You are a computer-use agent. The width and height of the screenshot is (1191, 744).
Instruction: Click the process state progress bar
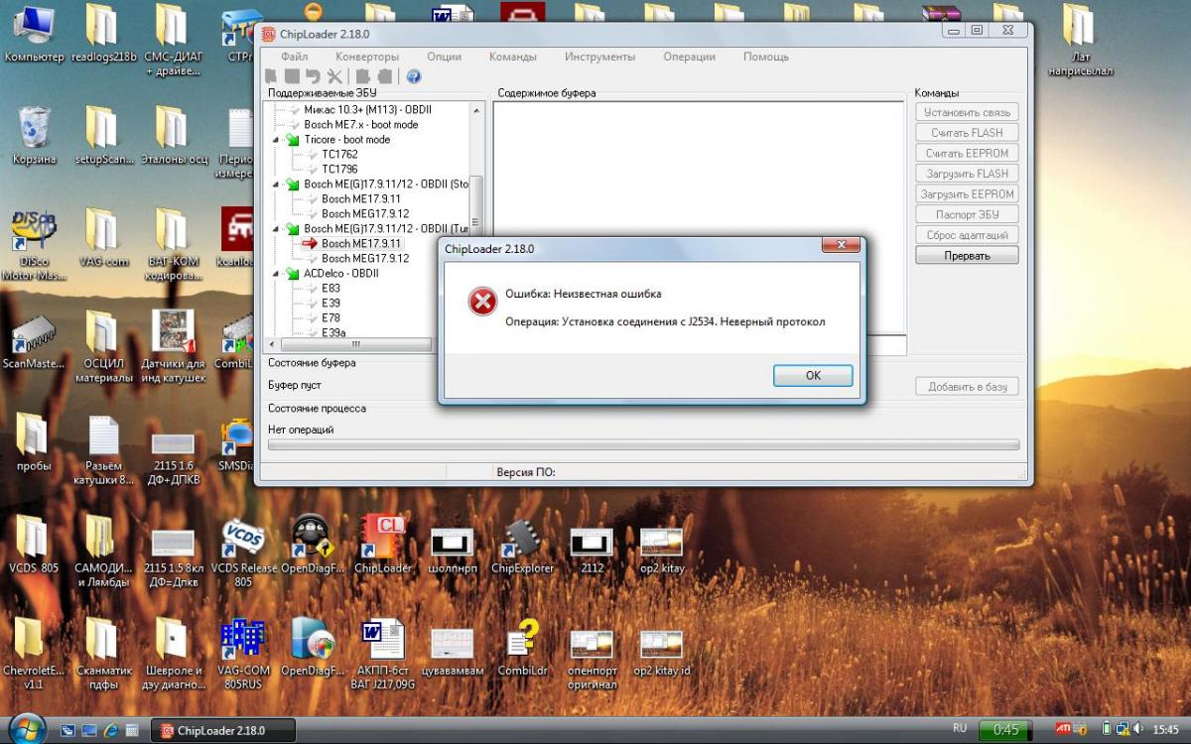click(x=643, y=445)
